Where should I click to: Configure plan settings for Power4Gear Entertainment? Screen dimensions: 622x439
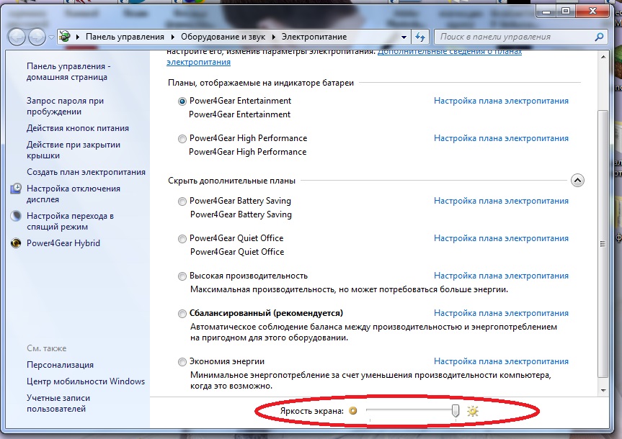click(x=501, y=101)
